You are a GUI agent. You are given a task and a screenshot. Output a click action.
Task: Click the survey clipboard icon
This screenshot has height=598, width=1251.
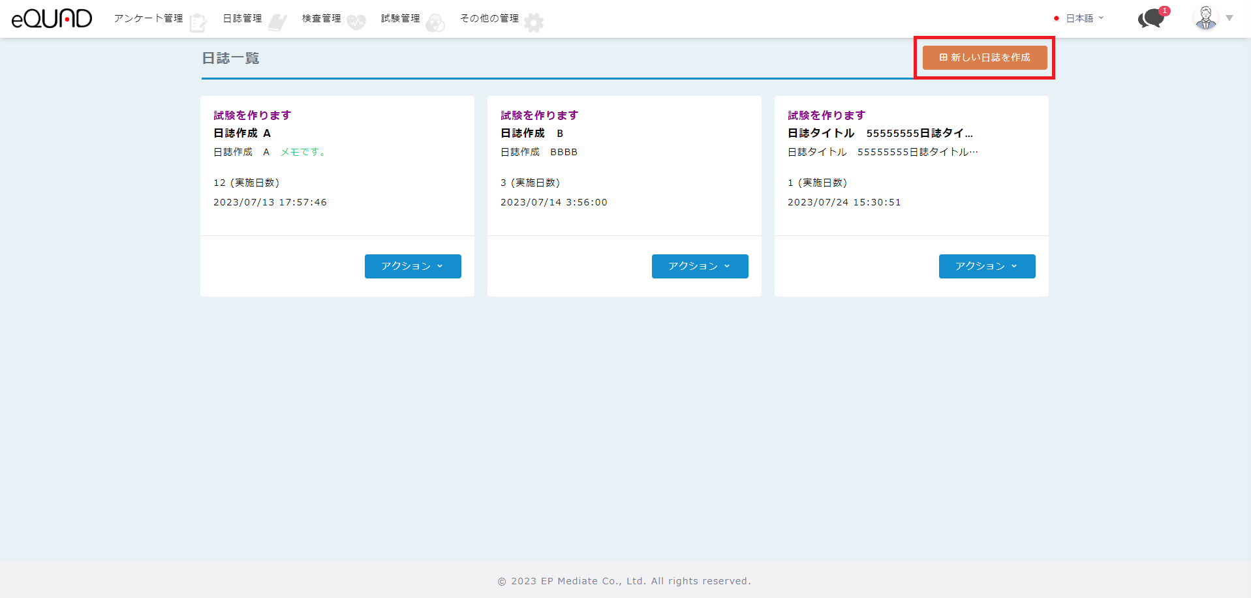pos(198,23)
